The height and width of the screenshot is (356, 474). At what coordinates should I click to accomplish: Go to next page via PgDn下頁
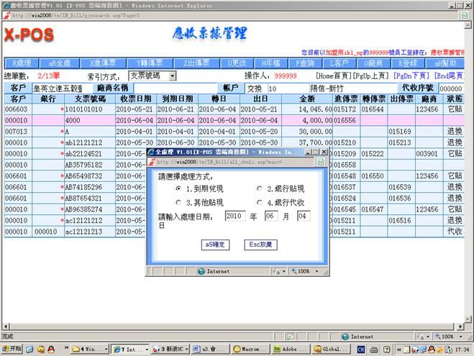pyautogui.click(x=412, y=76)
